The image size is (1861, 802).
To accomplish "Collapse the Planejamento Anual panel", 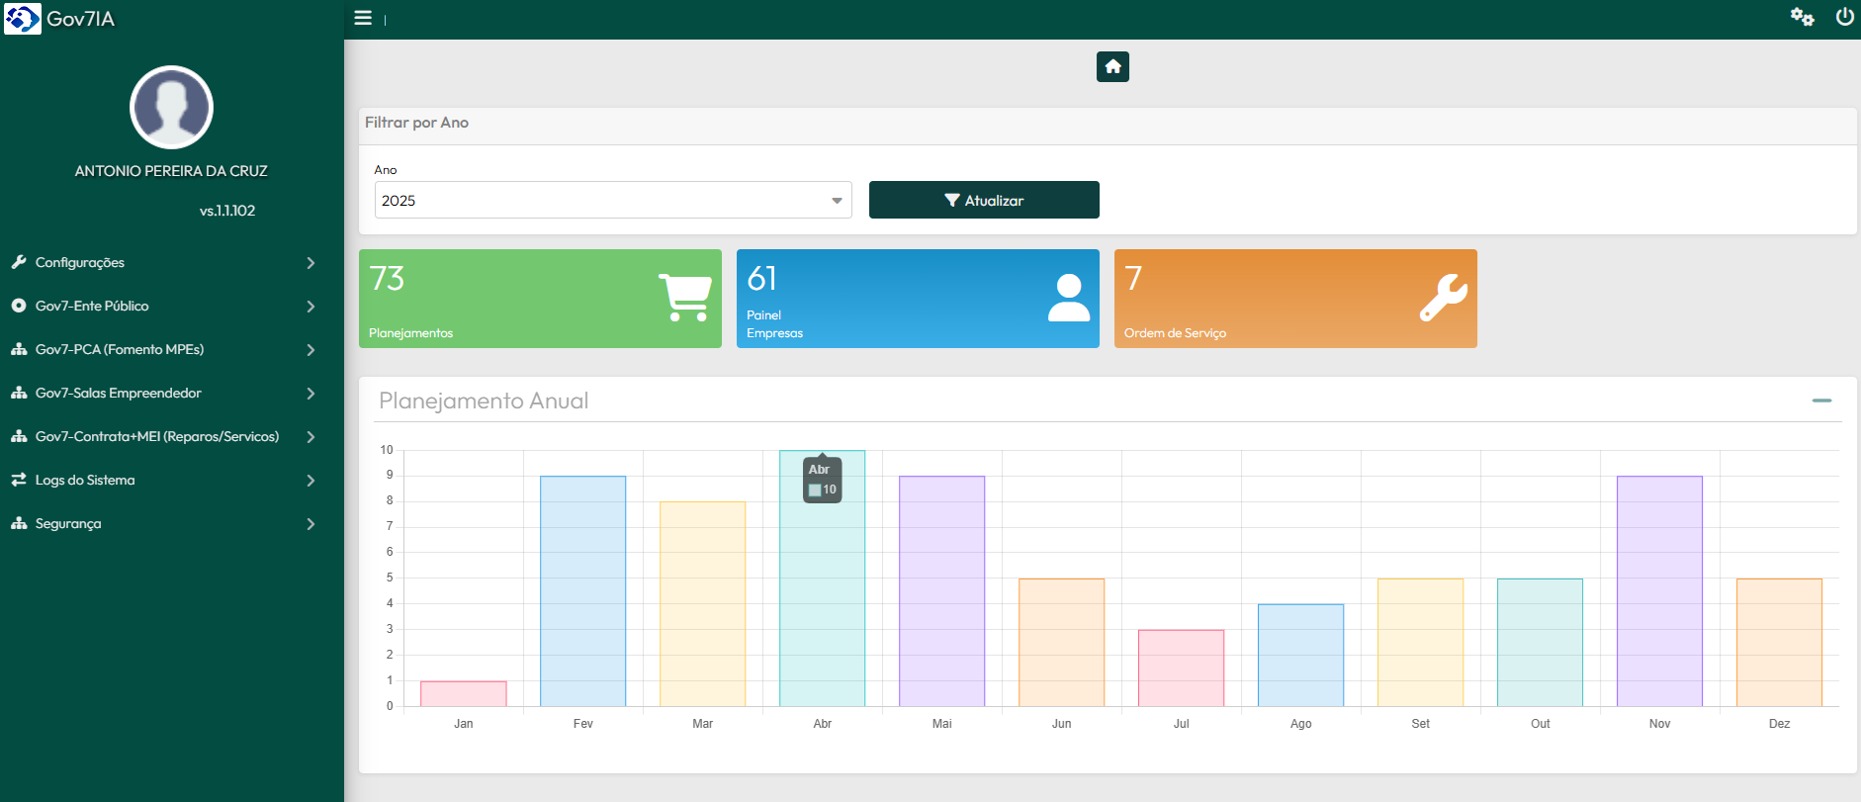I will click(1821, 401).
